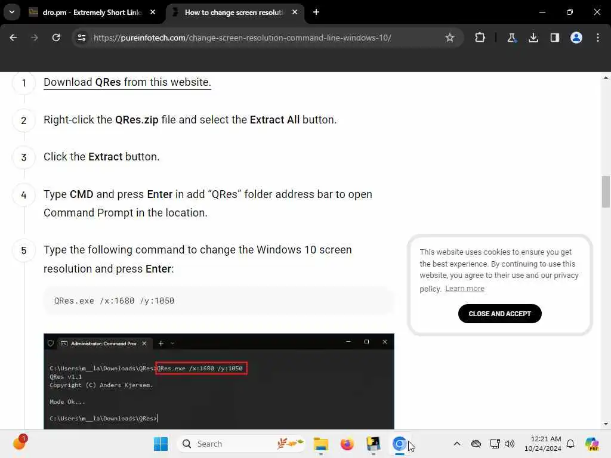Open File Explorer from the taskbar
Screen dimensions: 611x458
(x=320, y=444)
